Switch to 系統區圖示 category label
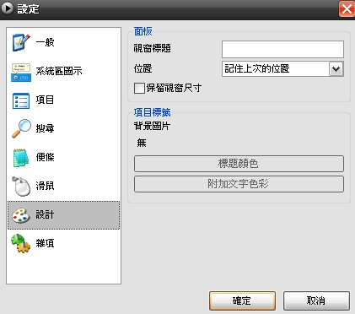The height and width of the screenshot is (314, 355). 59,71
